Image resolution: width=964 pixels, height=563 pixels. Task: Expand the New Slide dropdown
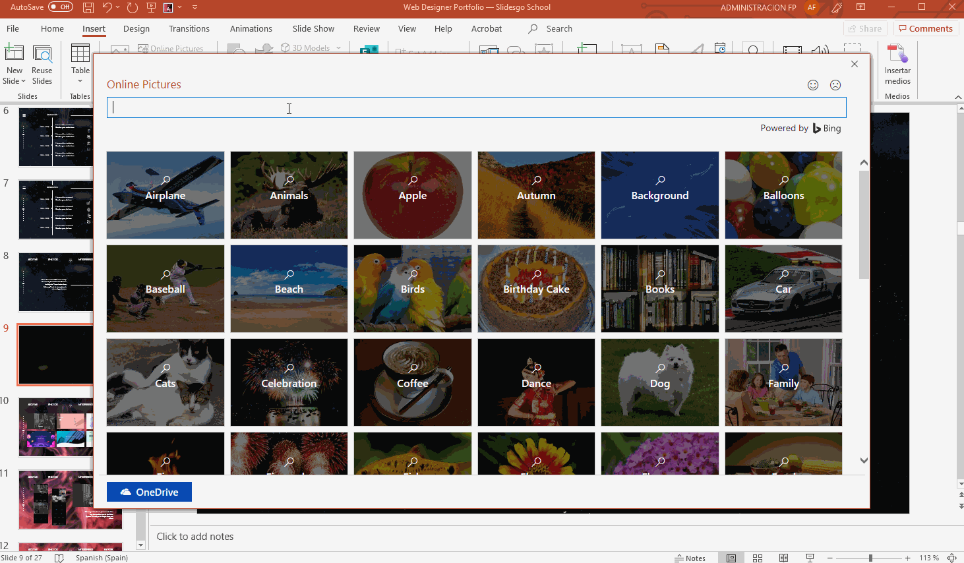pos(15,81)
